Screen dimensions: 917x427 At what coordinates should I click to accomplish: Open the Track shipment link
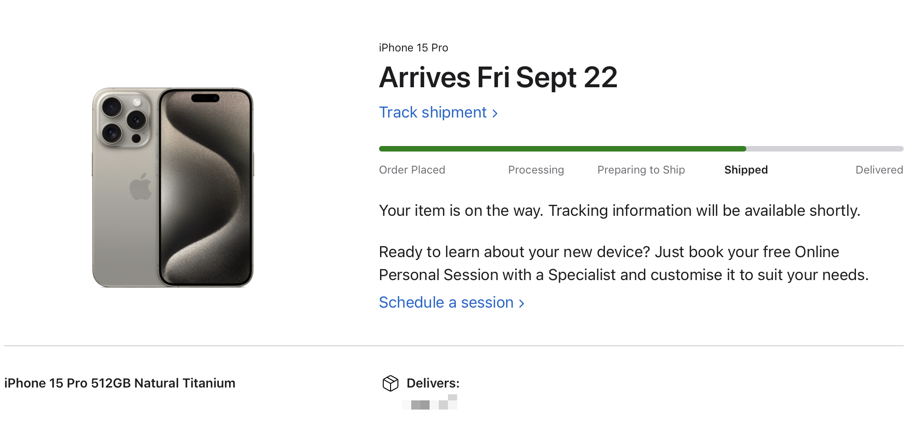click(438, 112)
